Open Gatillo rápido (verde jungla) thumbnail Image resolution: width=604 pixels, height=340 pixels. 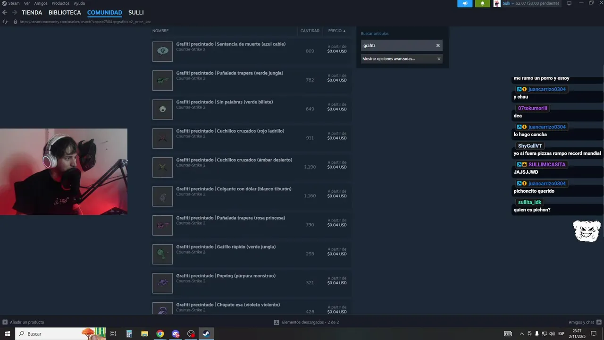click(162, 254)
